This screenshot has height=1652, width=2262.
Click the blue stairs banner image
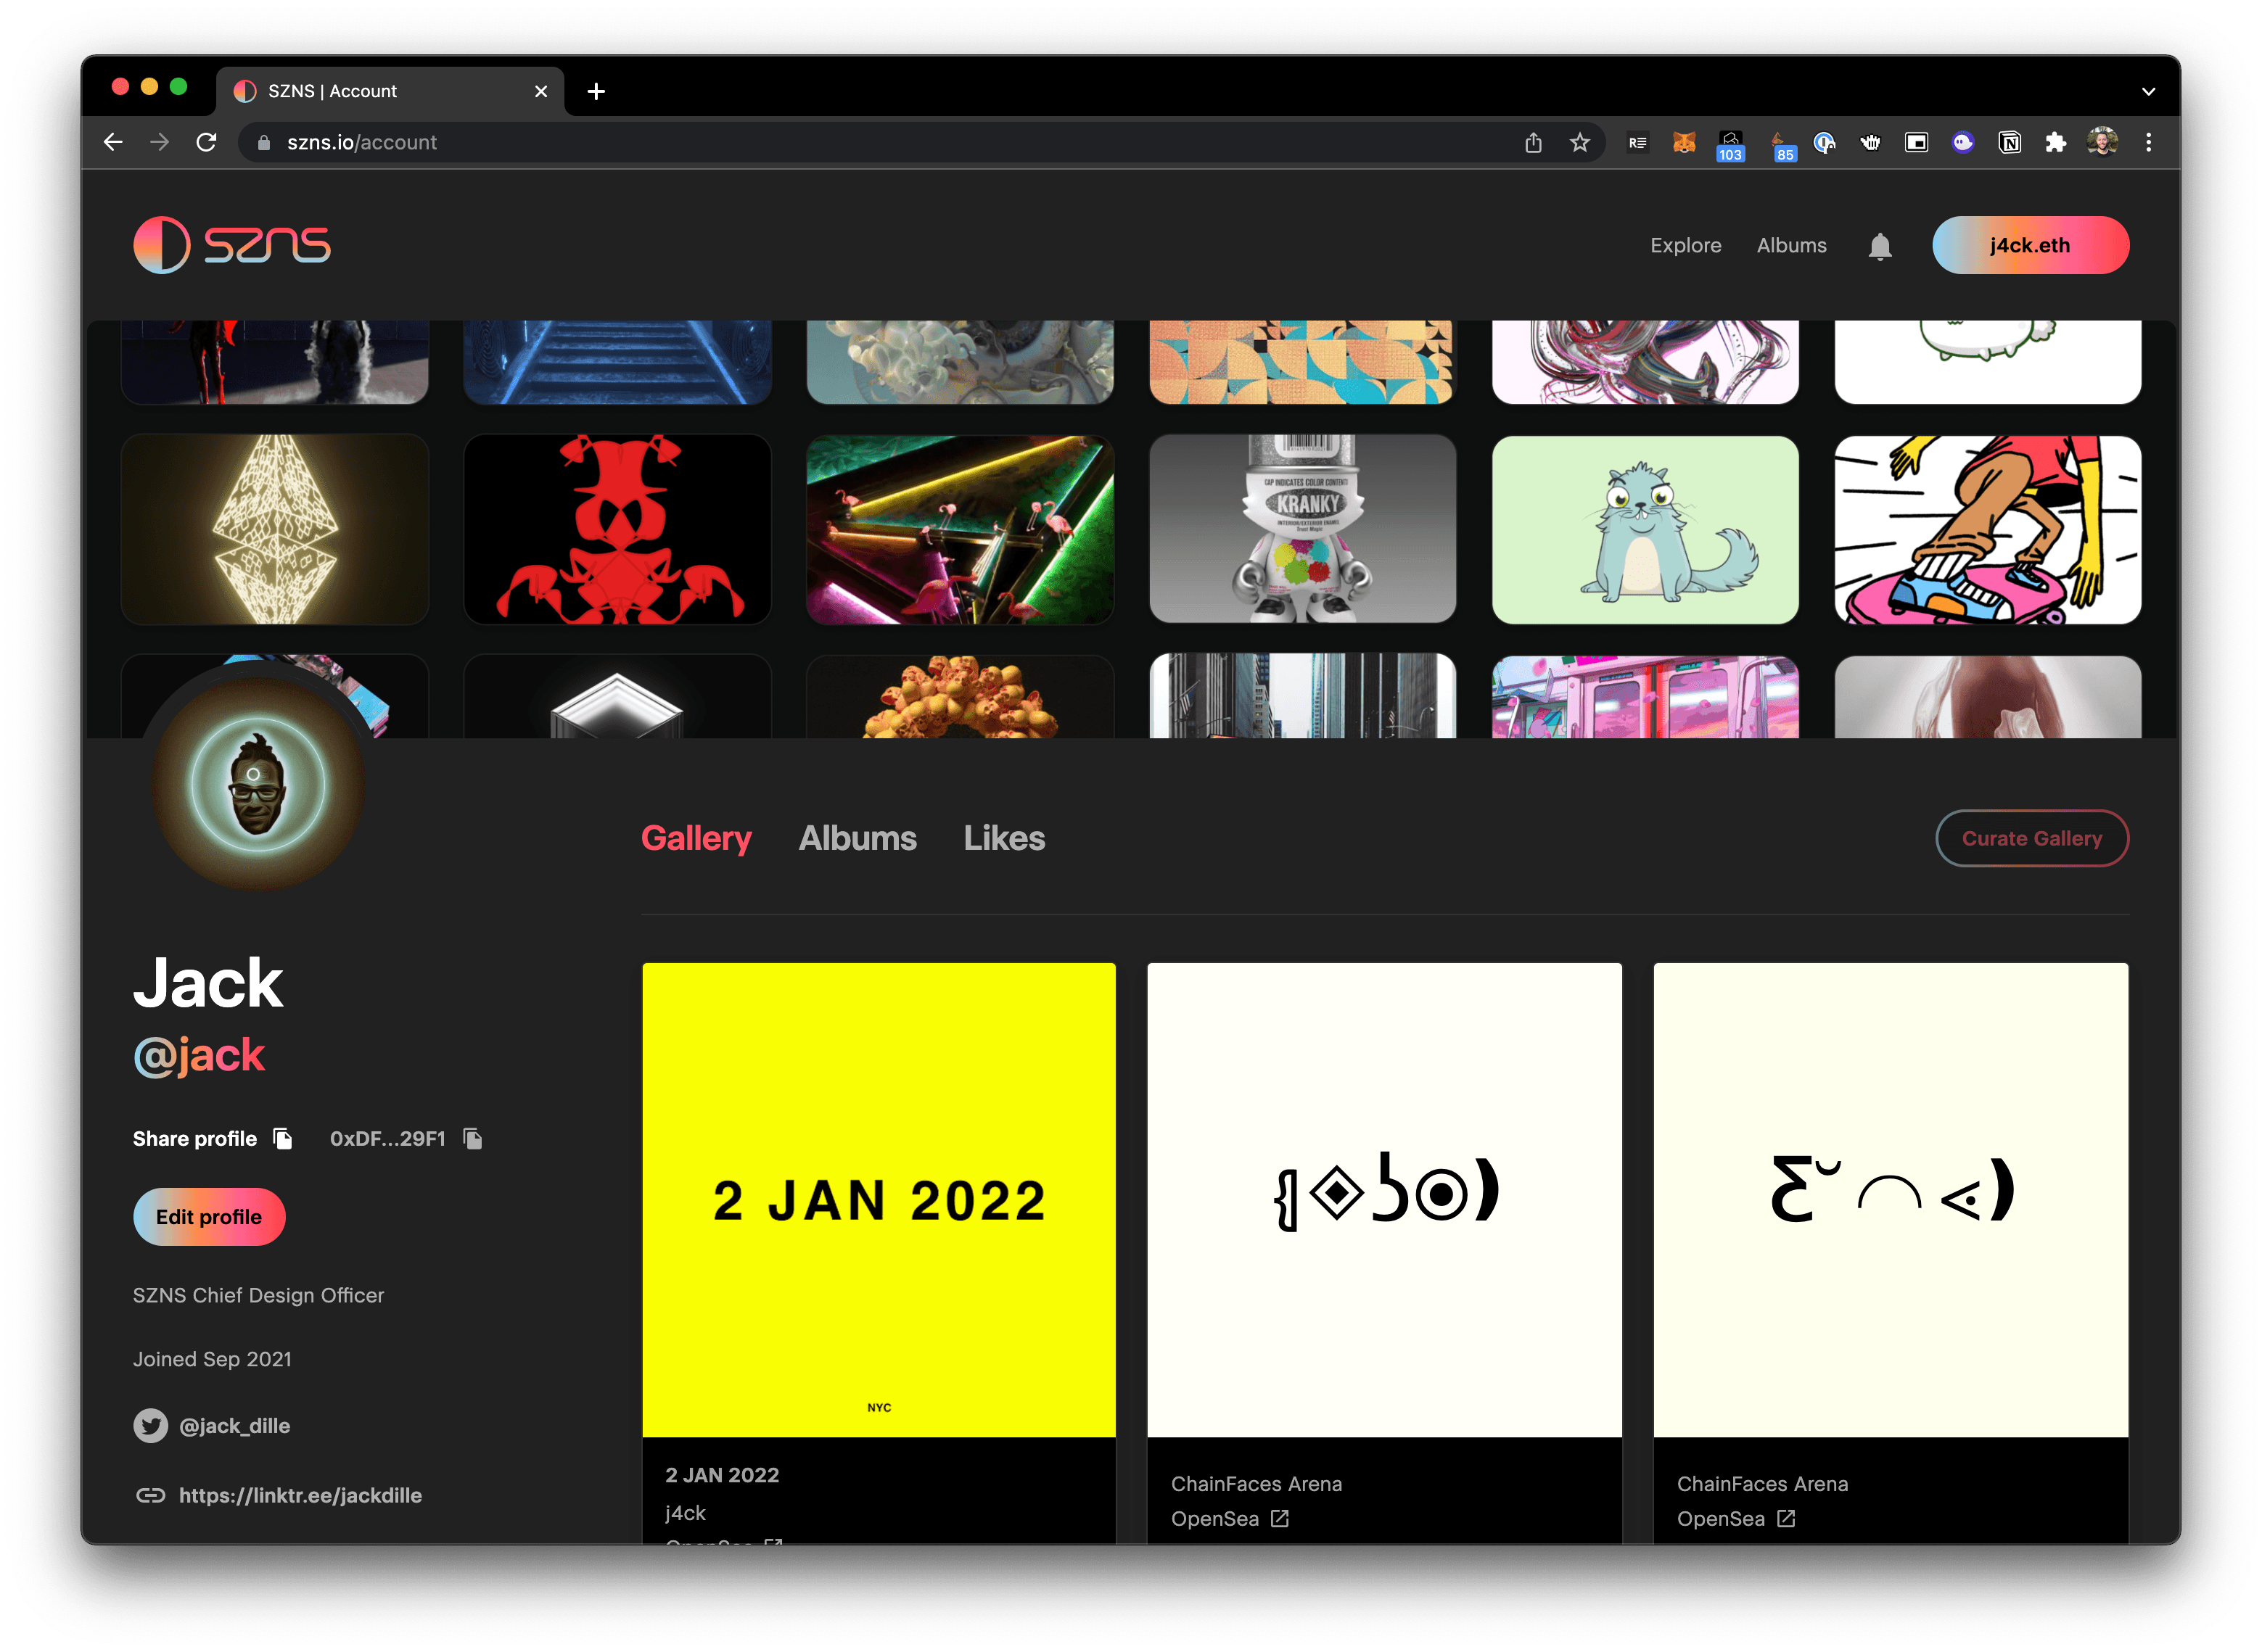point(617,362)
